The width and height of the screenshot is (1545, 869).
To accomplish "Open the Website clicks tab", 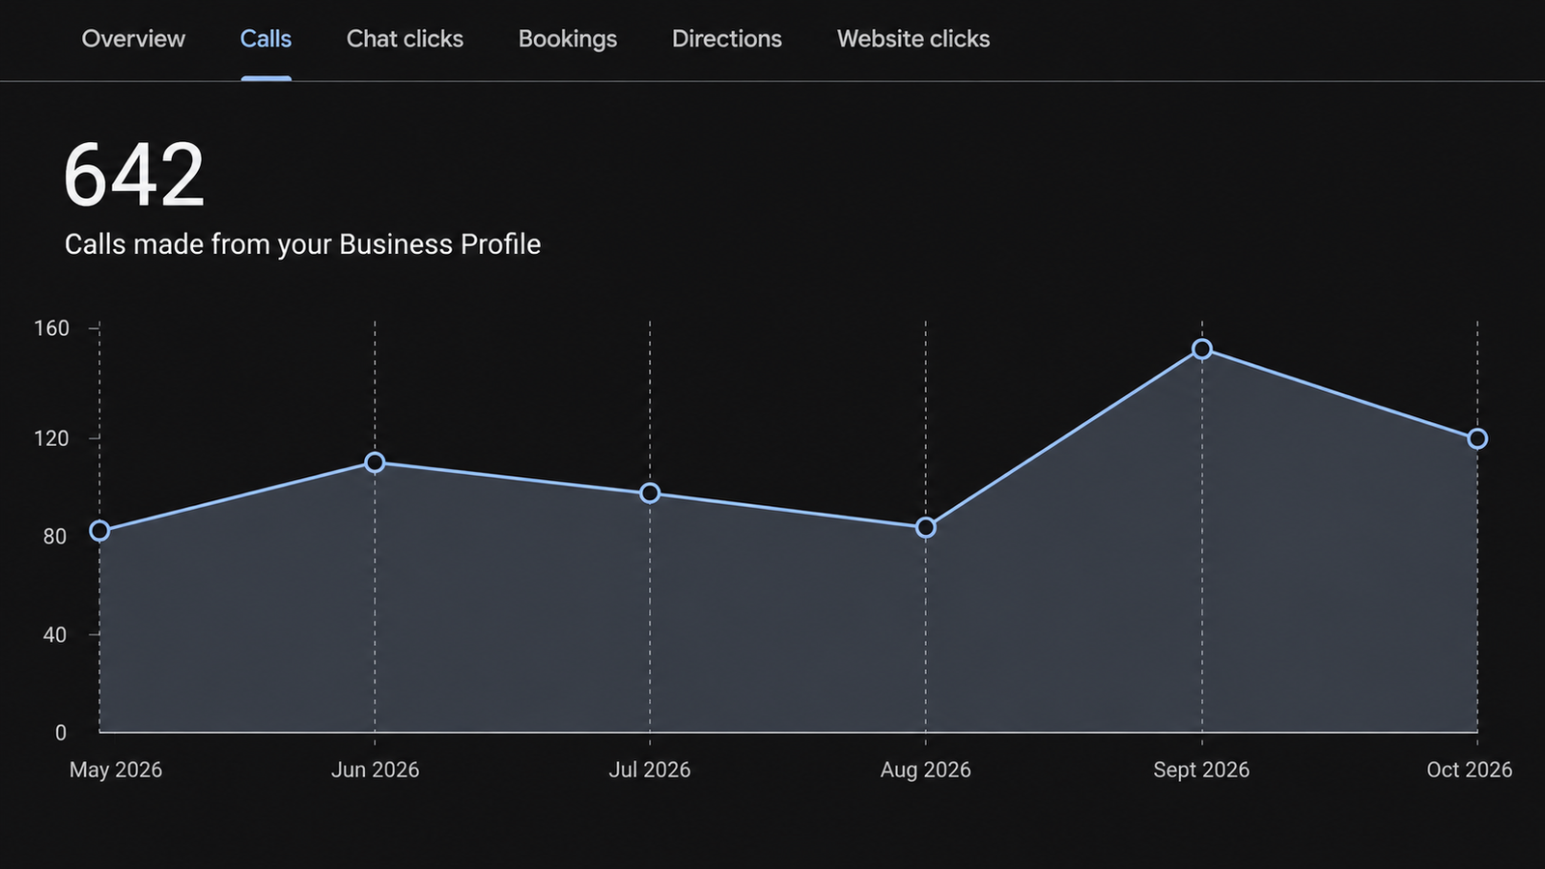I will coord(913,39).
